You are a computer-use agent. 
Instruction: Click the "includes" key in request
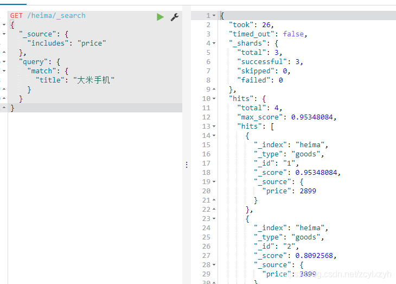tap(48, 43)
